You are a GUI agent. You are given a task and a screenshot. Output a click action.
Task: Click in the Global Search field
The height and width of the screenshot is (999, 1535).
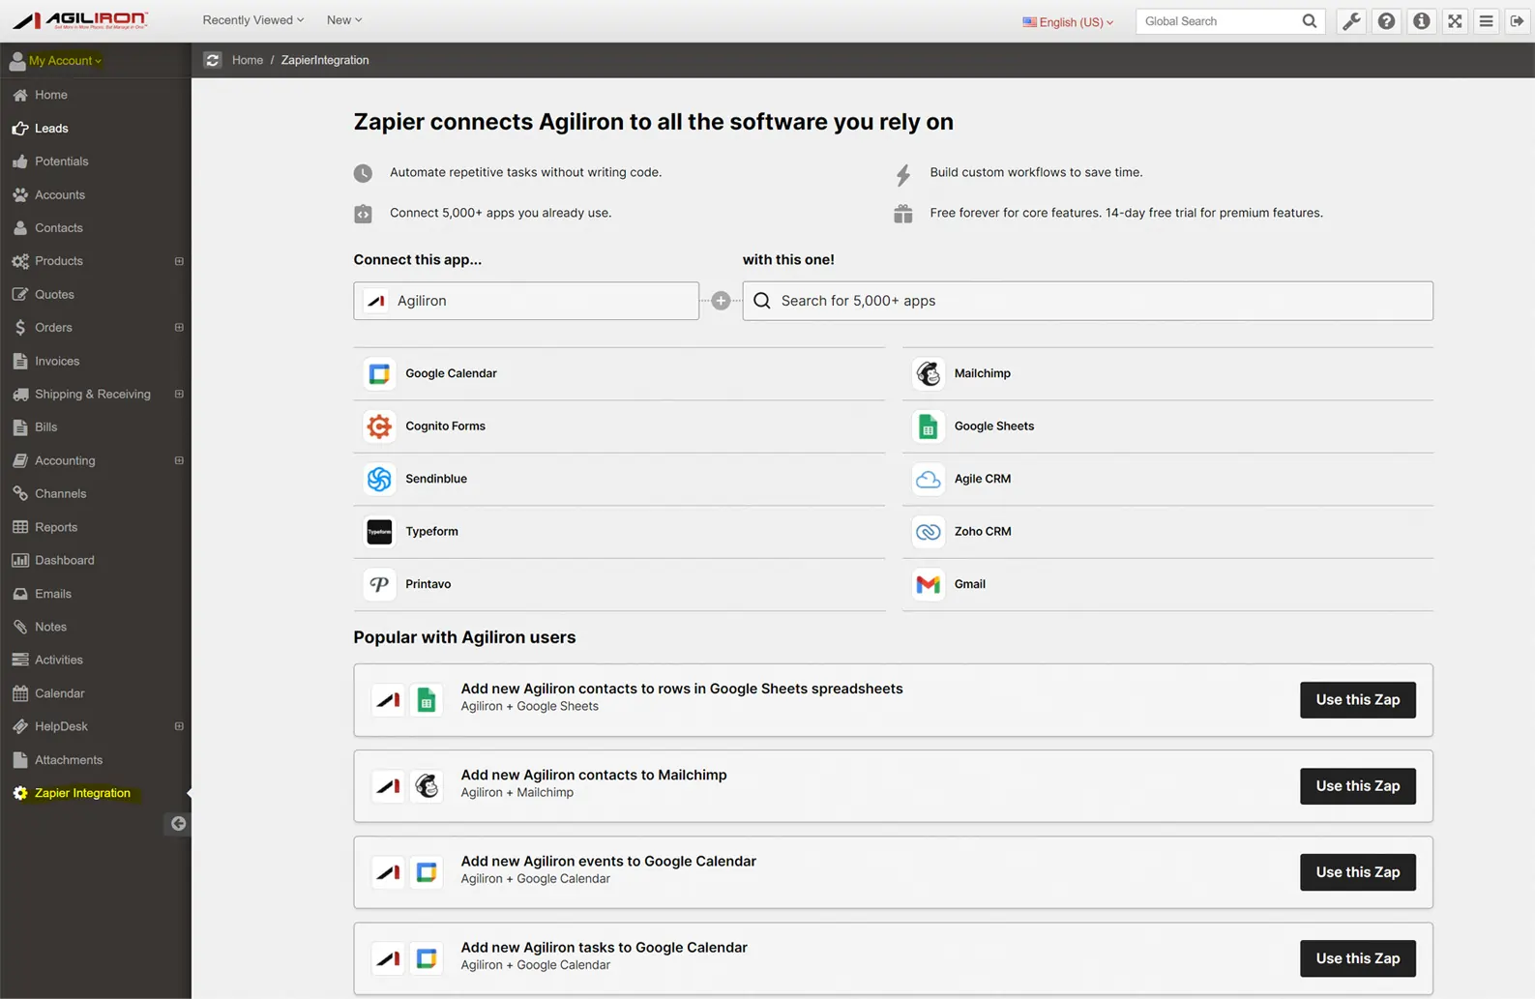point(1219,21)
